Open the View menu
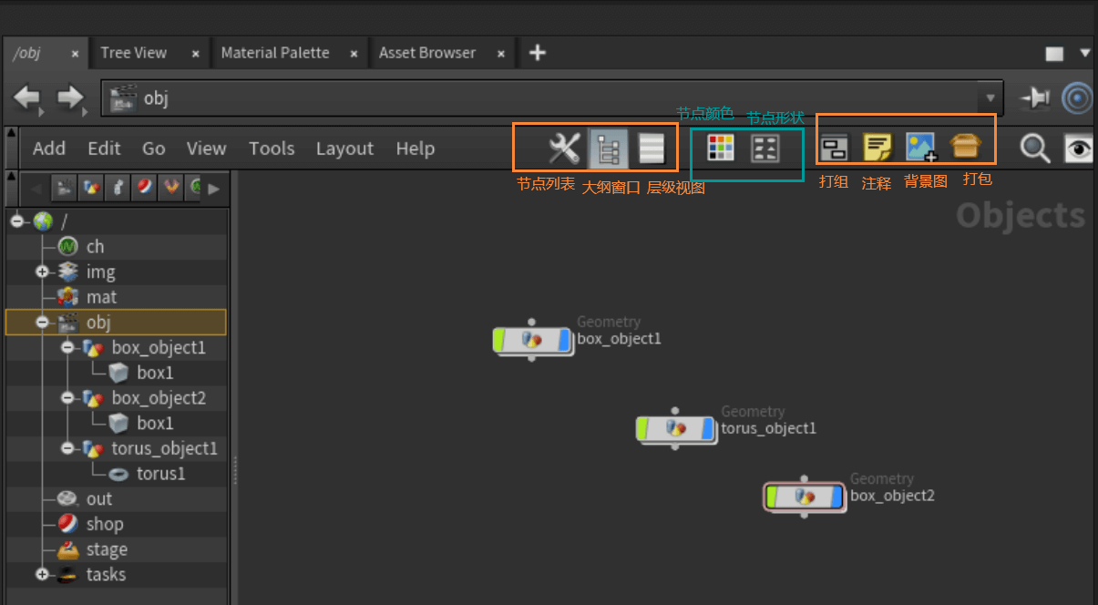1098x605 pixels. pos(207,149)
